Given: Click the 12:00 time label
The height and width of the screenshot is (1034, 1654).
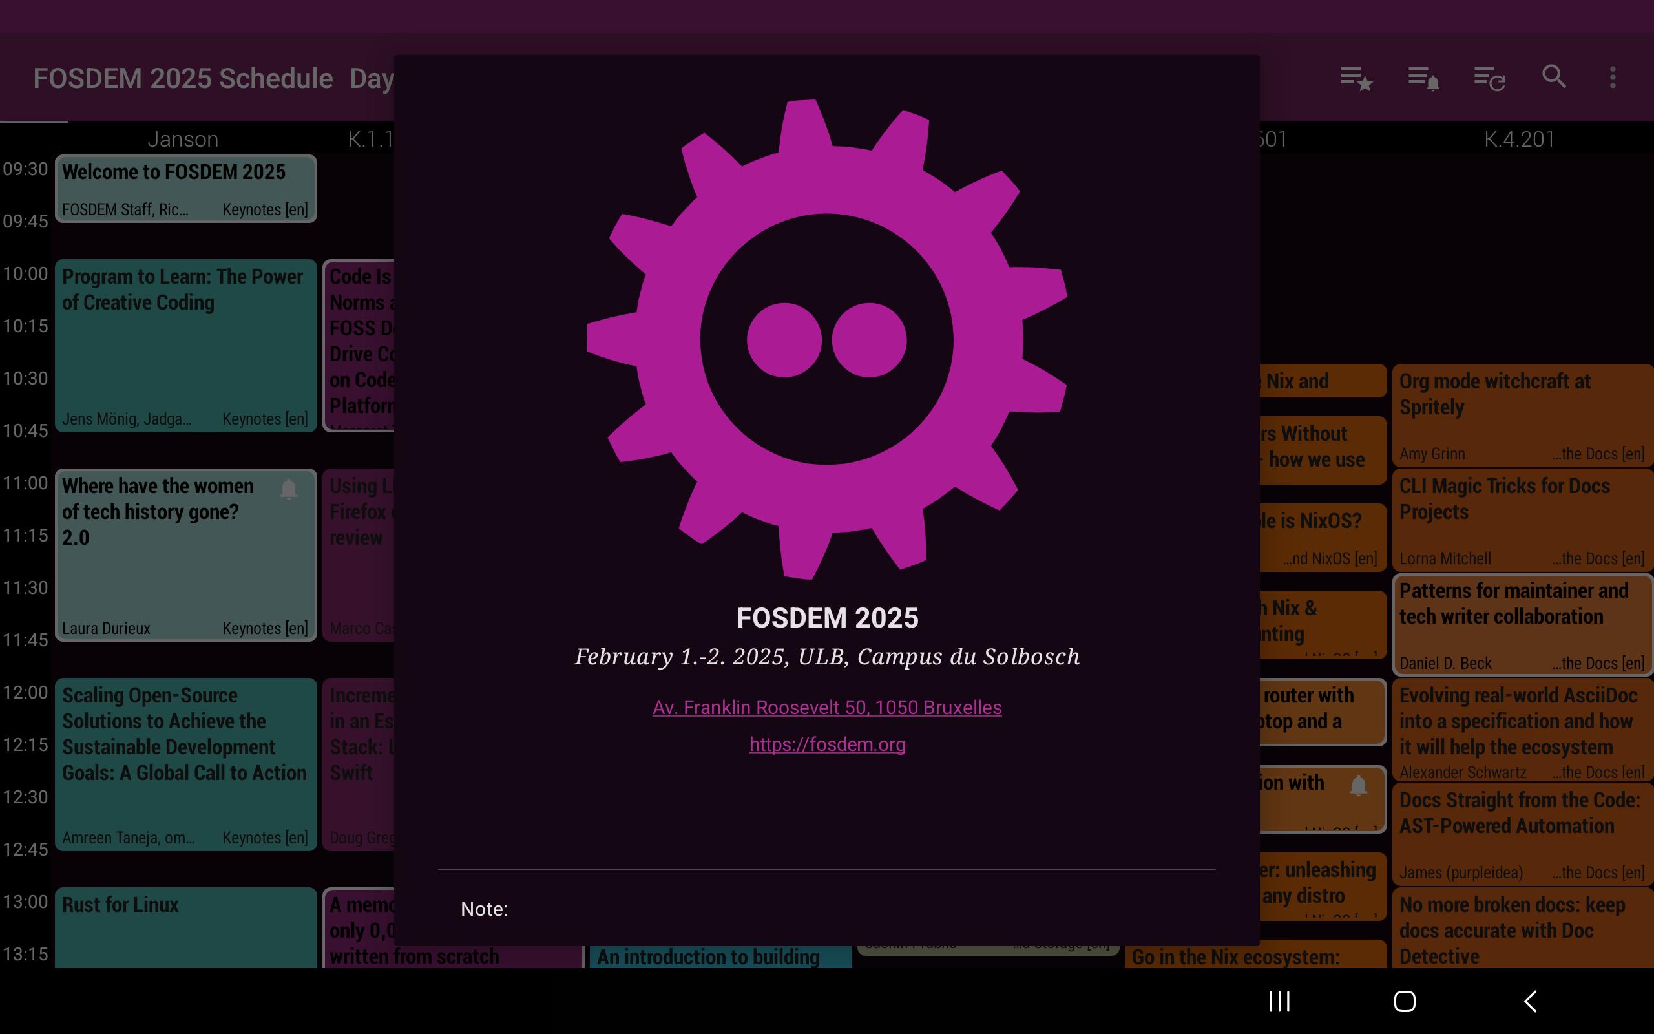Looking at the screenshot, I should (25, 692).
